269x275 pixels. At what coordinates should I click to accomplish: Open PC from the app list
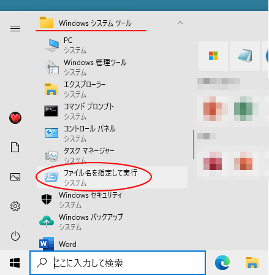[112, 45]
